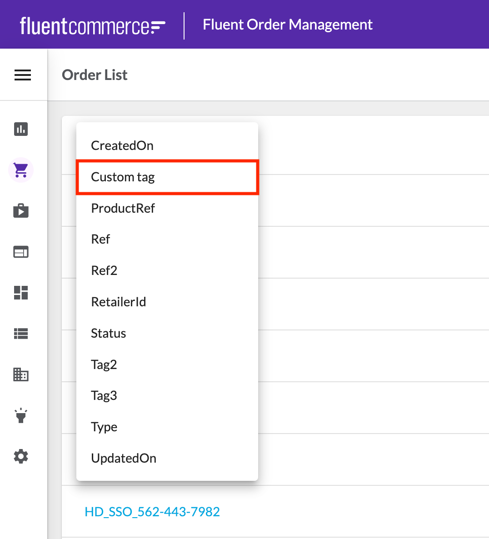Screen dimensions: 489x539
Task: Select the shopping cart orders icon
Action: click(21, 170)
